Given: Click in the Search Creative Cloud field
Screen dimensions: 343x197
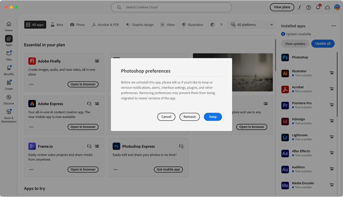Looking at the screenshot, I should coord(171,7).
